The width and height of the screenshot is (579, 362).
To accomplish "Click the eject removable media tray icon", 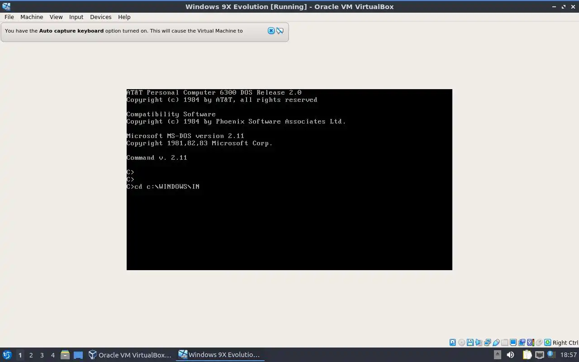I will point(498,355).
